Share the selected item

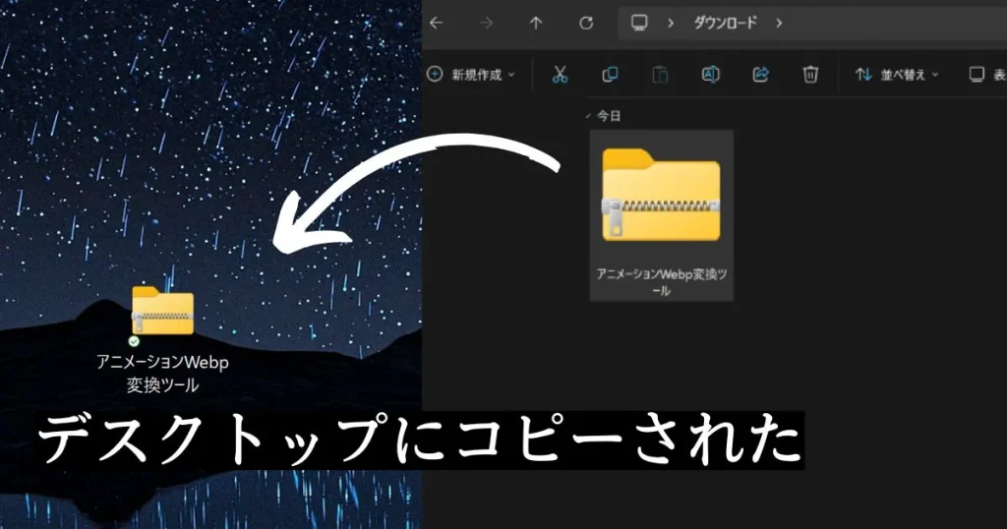760,75
